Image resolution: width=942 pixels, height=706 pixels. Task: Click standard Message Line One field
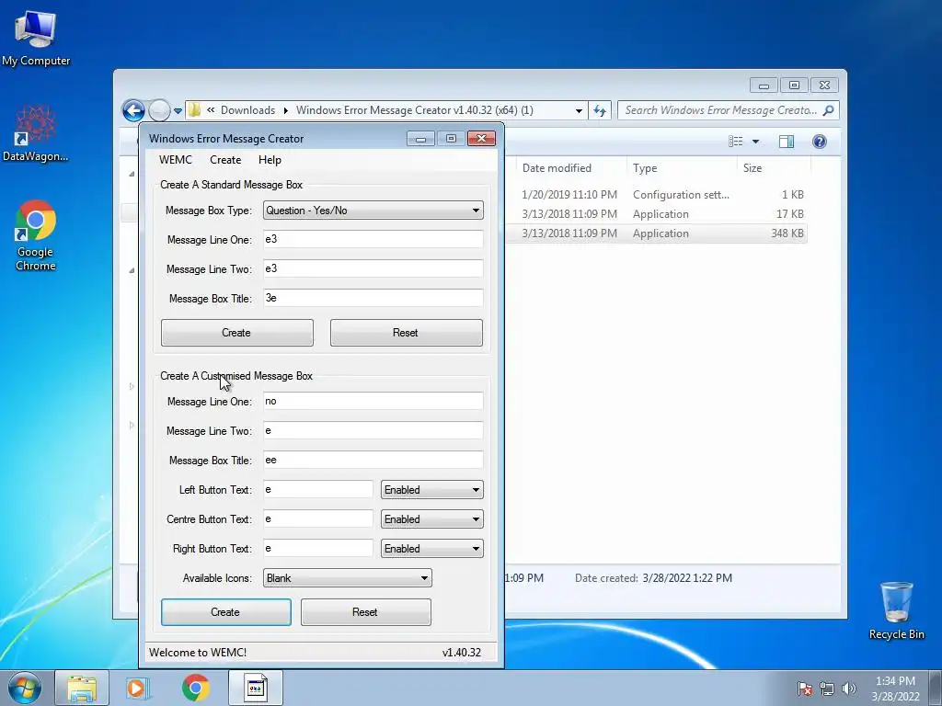[x=373, y=240]
